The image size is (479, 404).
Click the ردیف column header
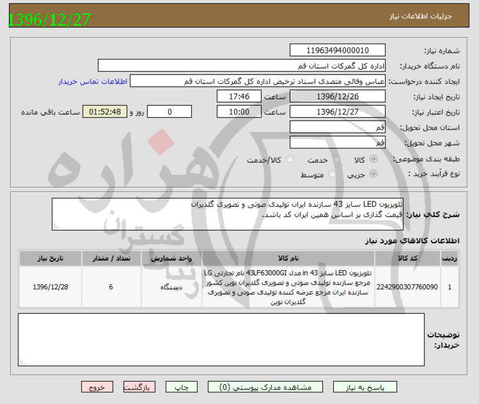450,259
